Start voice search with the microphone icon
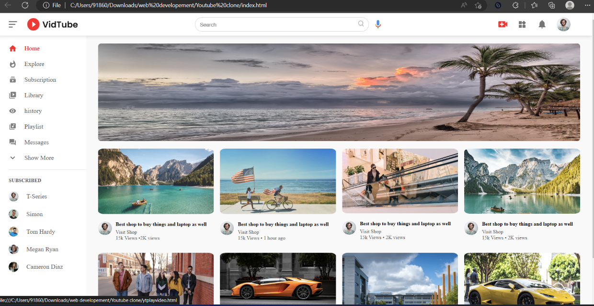The height and width of the screenshot is (306, 594). (x=378, y=24)
